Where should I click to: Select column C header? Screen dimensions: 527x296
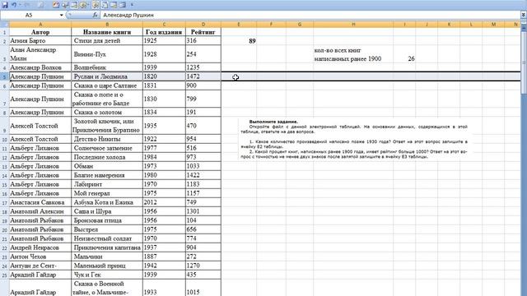[x=164, y=24]
